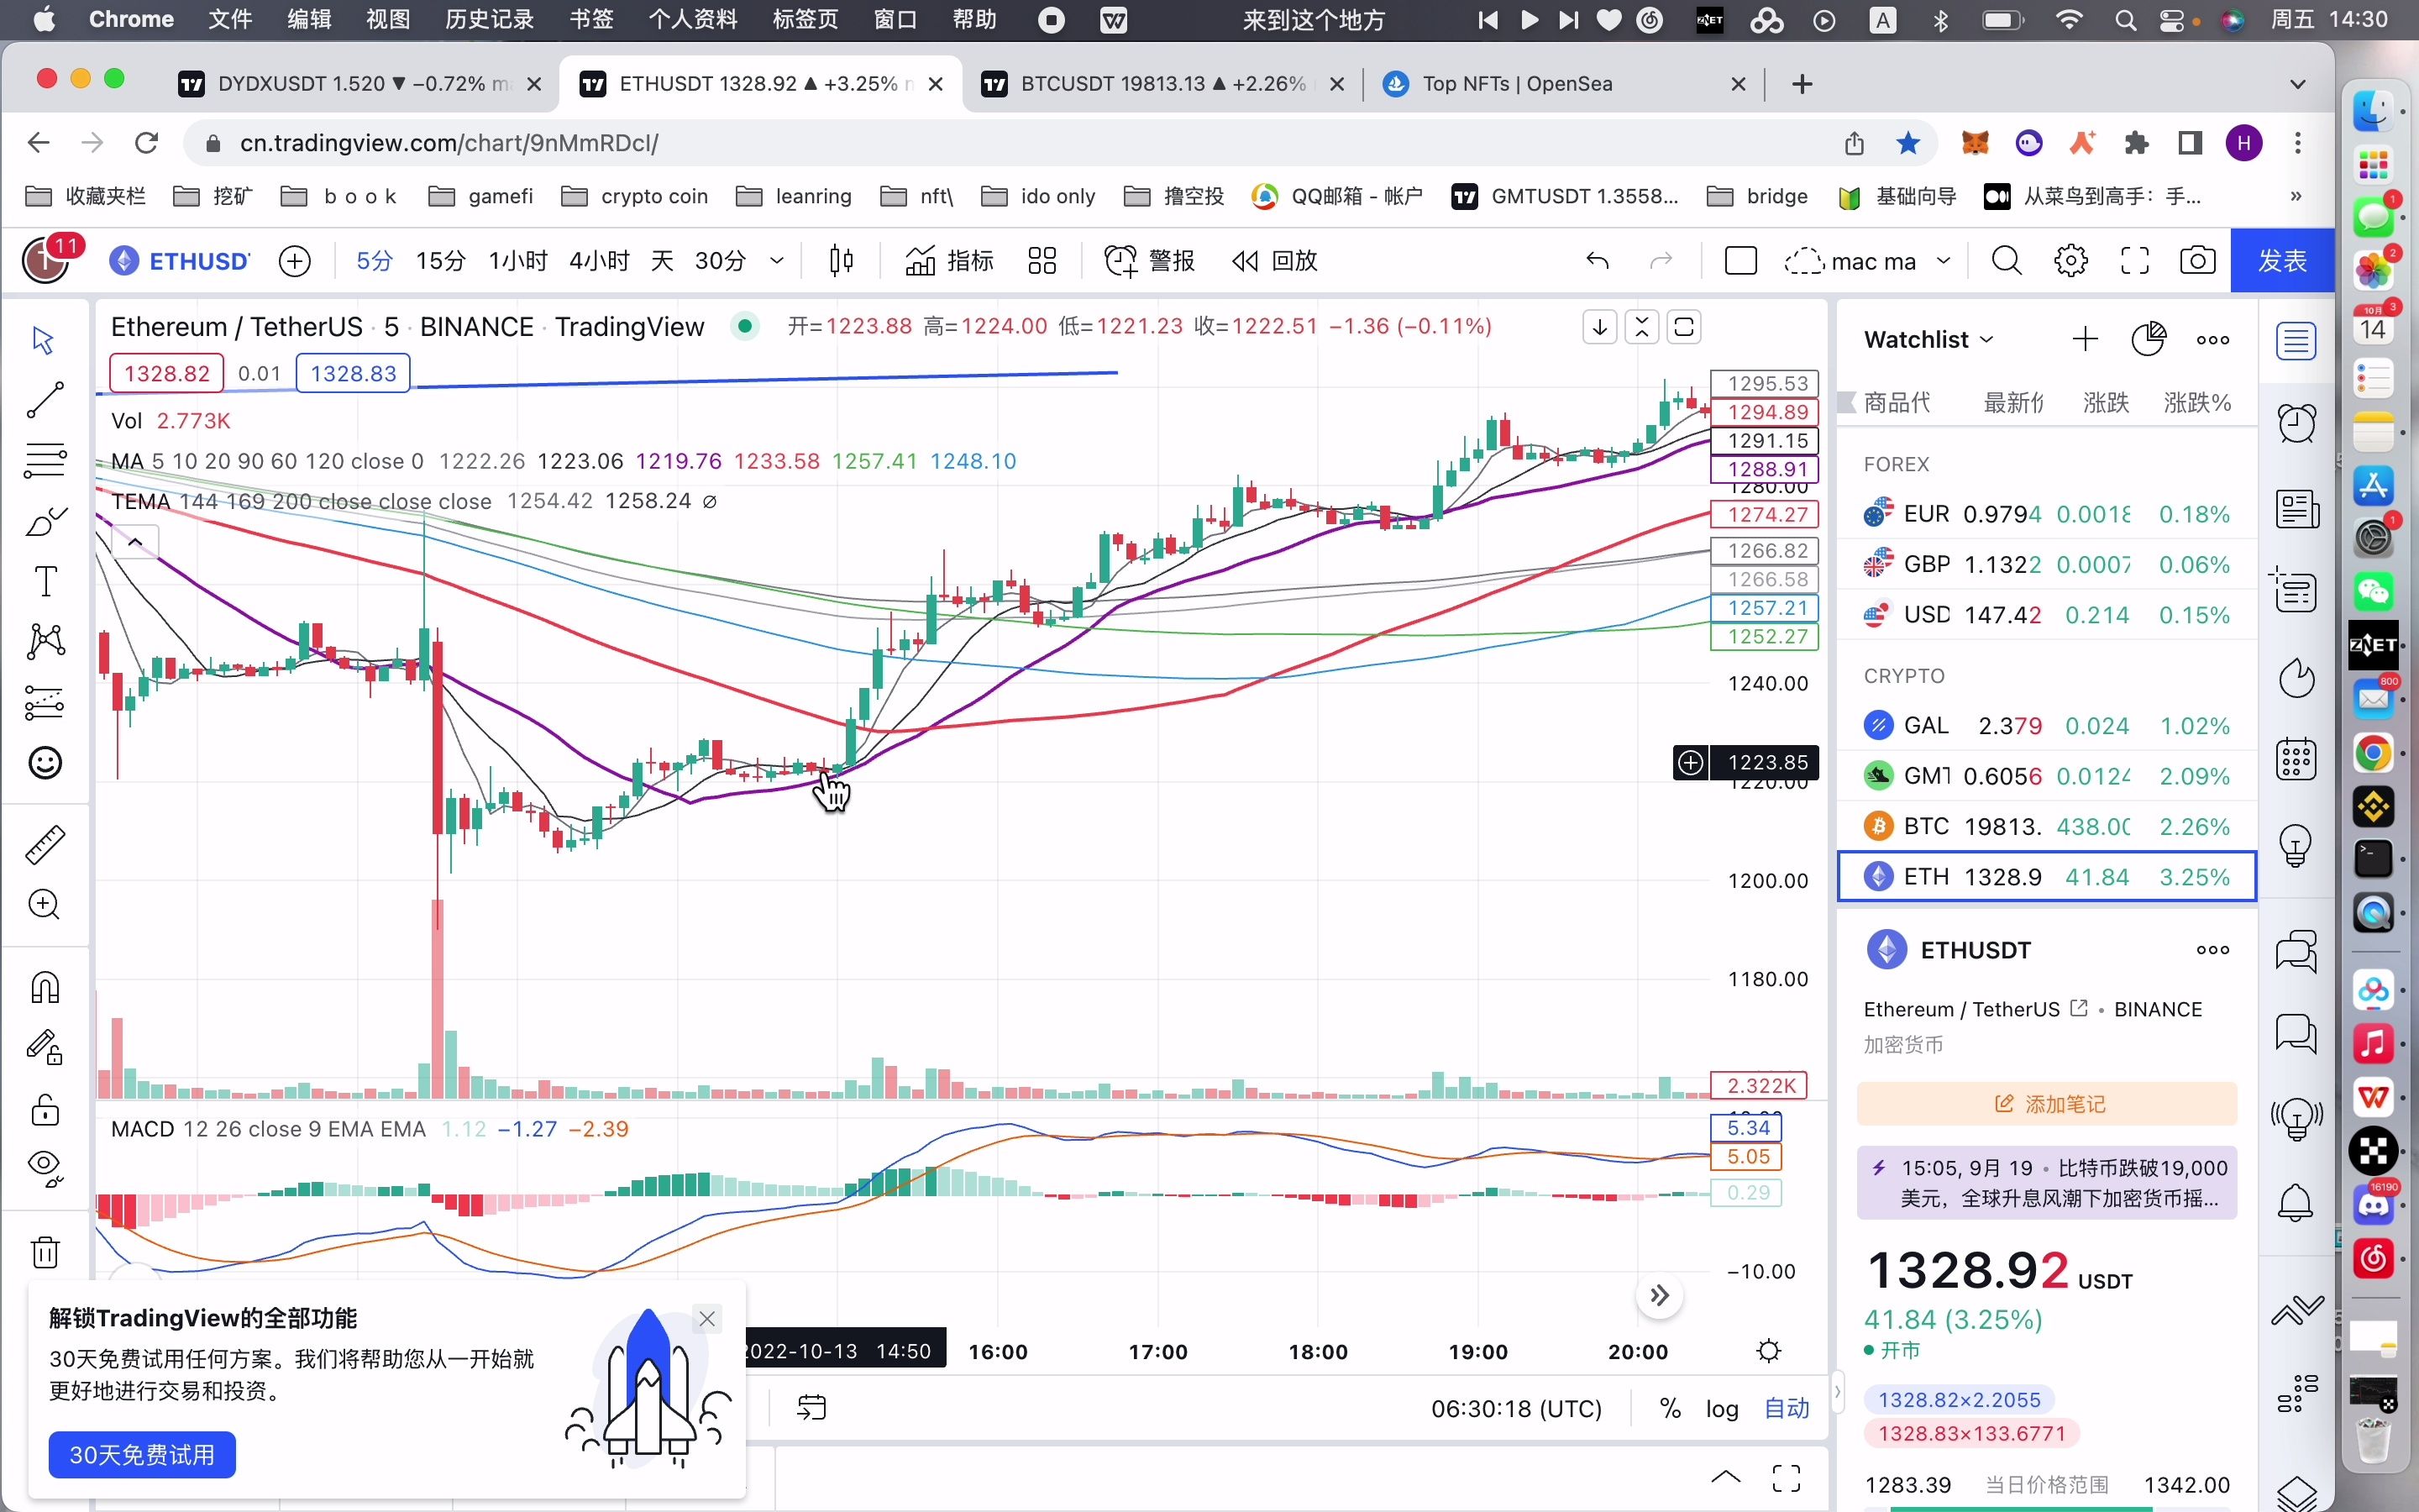Open the 历史记录 menu in the menu bar
2419x1512 pixels.
(489, 20)
